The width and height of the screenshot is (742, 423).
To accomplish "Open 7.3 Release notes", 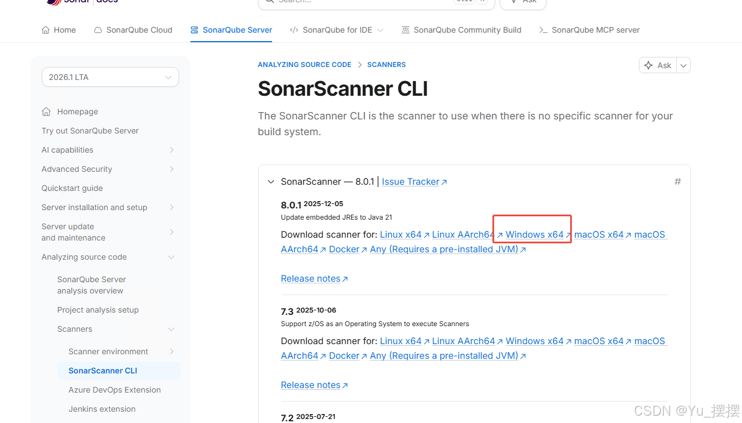I will coord(310,385).
